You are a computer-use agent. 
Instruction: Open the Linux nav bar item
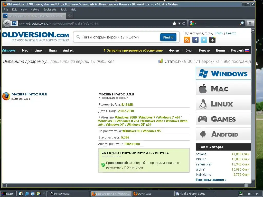click(39, 51)
